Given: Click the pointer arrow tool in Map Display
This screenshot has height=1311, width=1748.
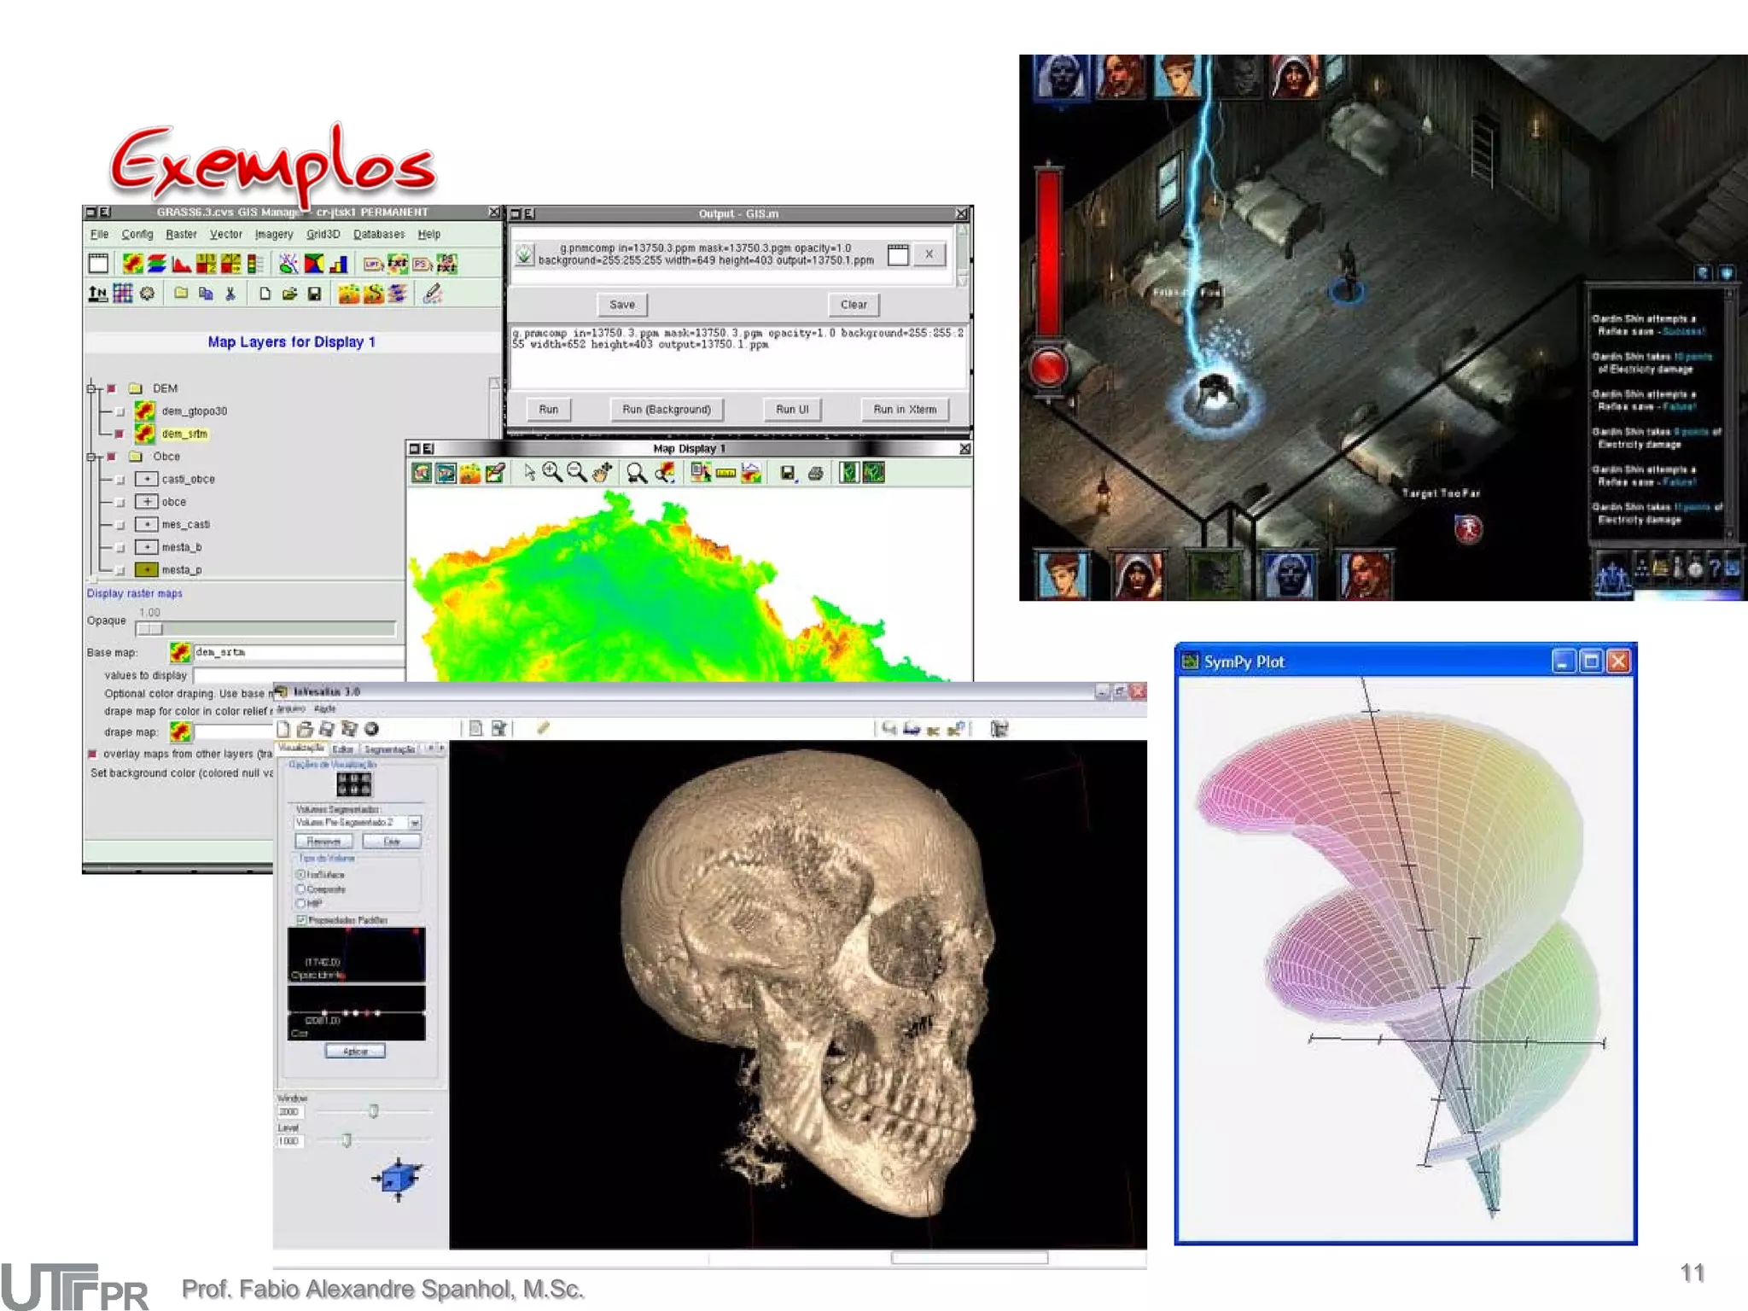Looking at the screenshot, I should click(x=529, y=473).
